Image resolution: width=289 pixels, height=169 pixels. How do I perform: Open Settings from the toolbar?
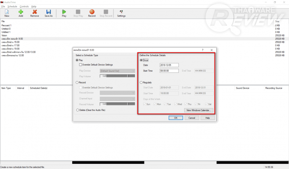point(121,13)
